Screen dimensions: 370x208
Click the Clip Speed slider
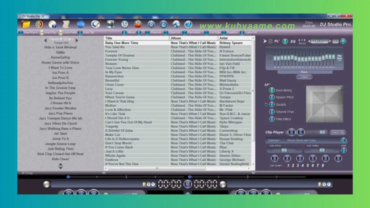[x=322, y=150]
